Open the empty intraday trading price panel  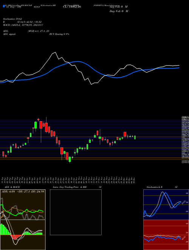pyautogui.click(x=76, y=212)
